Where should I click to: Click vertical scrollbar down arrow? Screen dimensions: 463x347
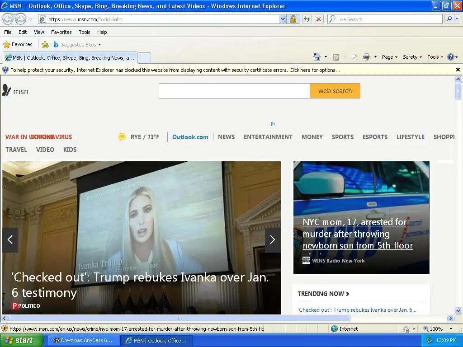pyautogui.click(x=458, y=310)
